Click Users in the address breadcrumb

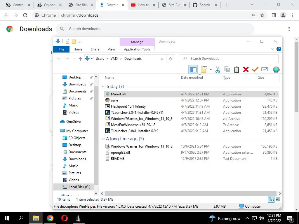point(100,59)
